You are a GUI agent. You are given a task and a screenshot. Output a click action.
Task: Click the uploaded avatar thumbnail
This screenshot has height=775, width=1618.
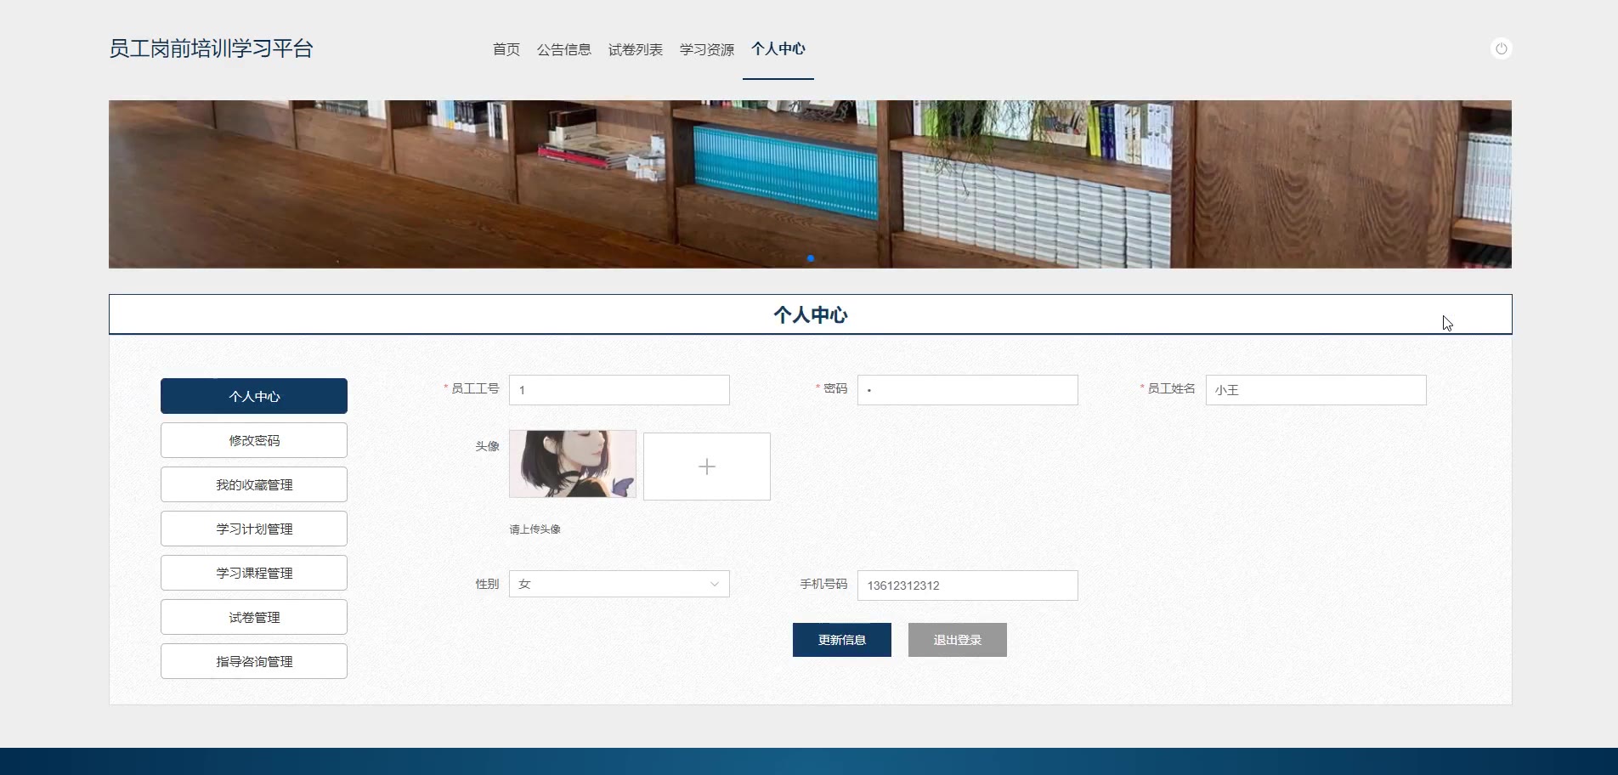pyautogui.click(x=573, y=464)
